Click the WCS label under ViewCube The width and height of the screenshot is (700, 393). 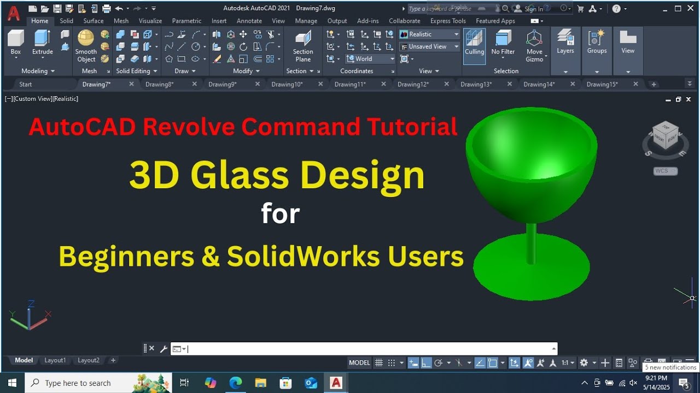tap(662, 171)
